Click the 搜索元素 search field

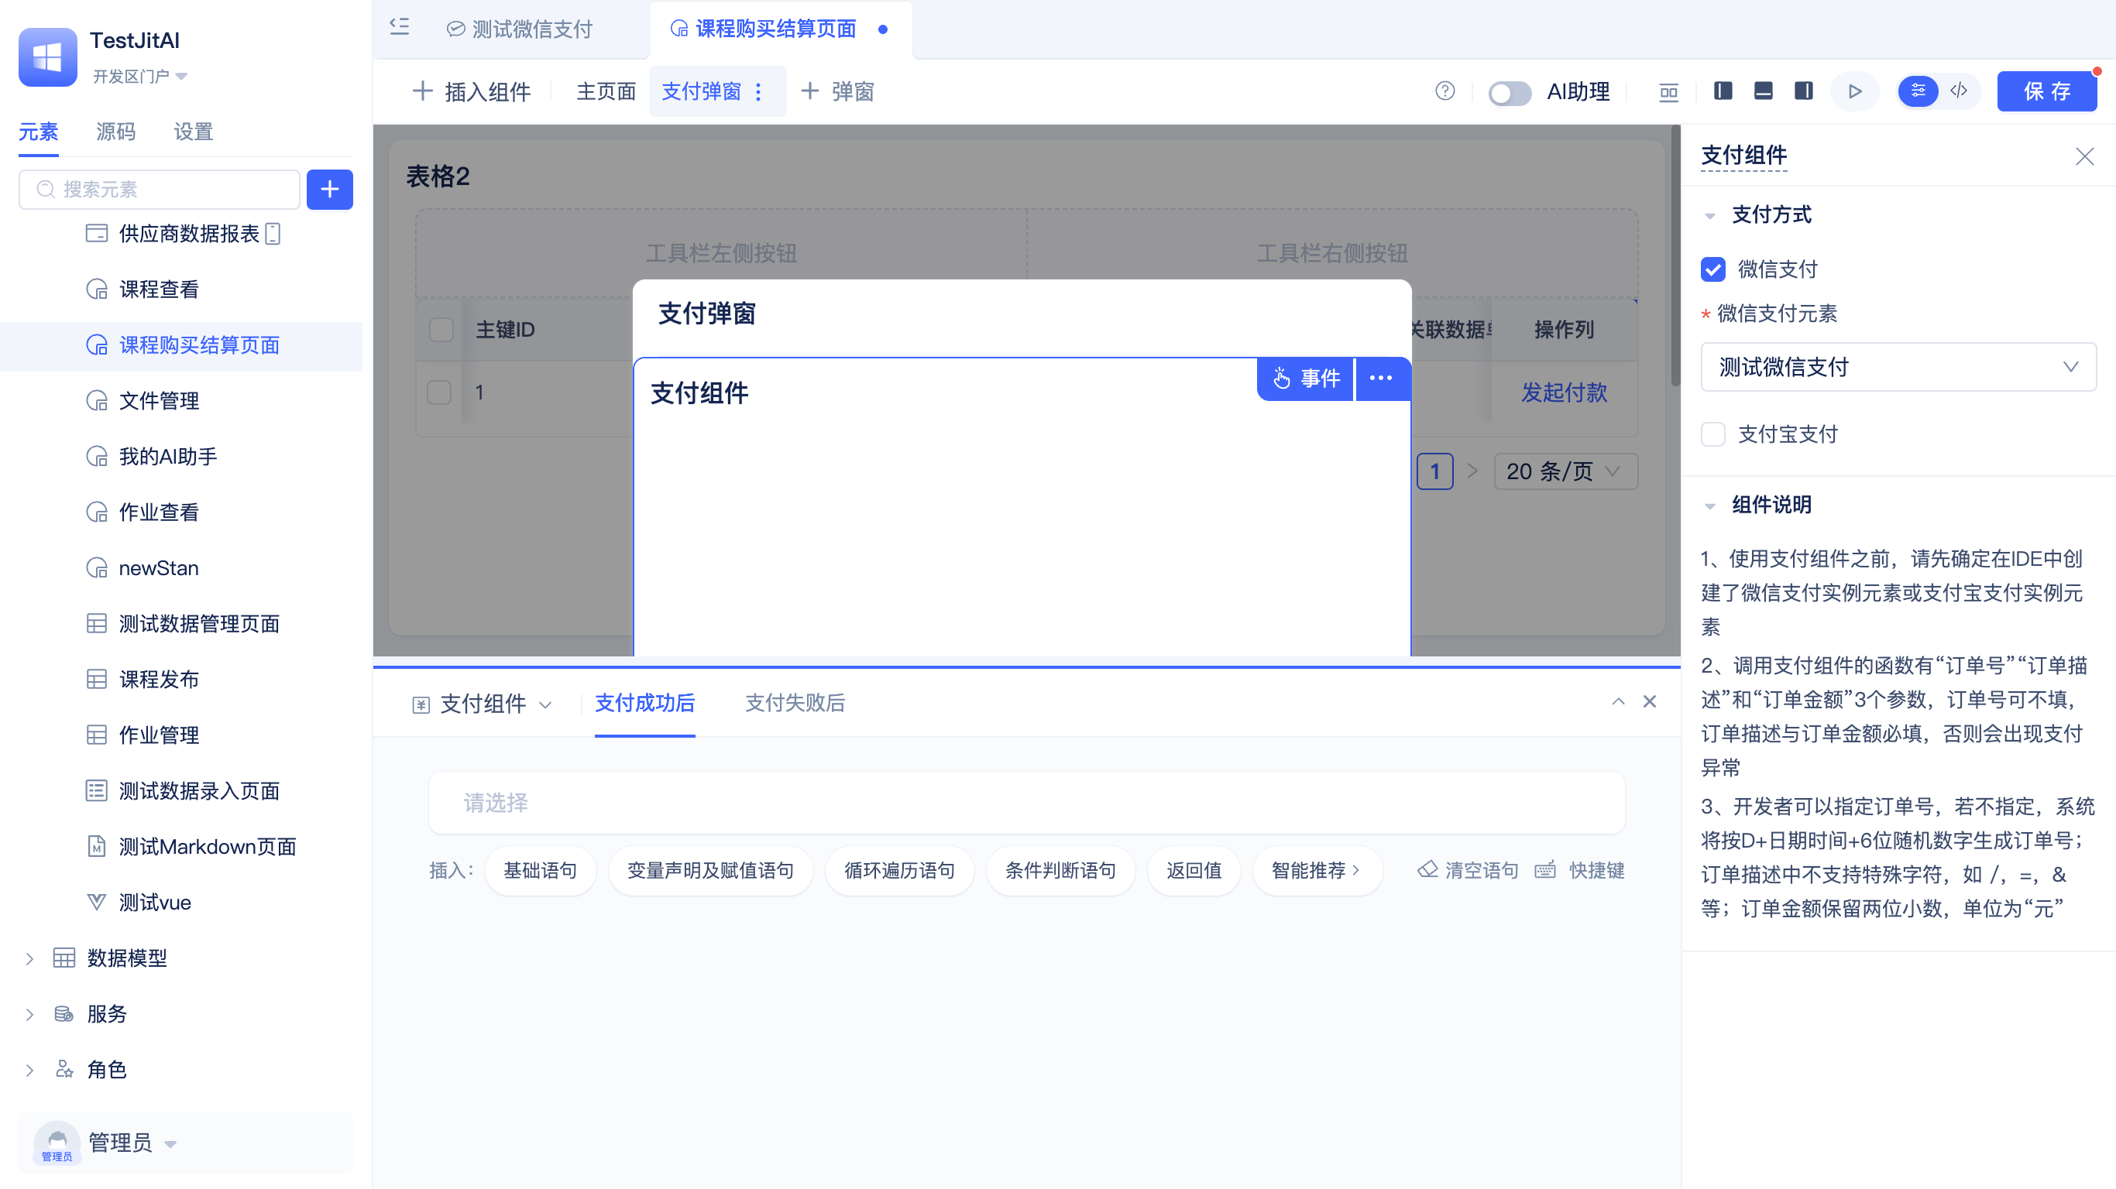[x=160, y=190]
